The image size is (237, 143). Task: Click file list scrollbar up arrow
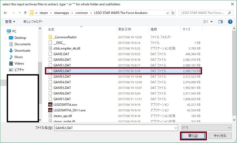[234, 28]
